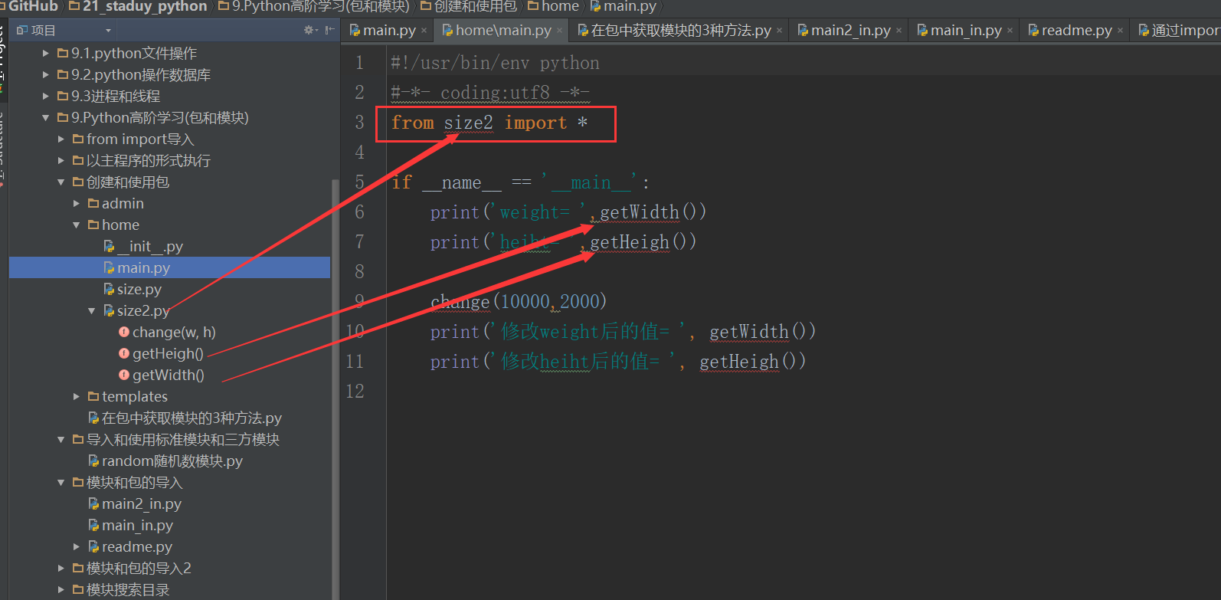
Task: Click the '#!/usr/bin/env python' shebang line
Action: click(495, 63)
